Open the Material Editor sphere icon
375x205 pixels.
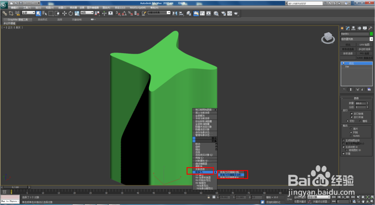pyautogui.click(x=216, y=14)
